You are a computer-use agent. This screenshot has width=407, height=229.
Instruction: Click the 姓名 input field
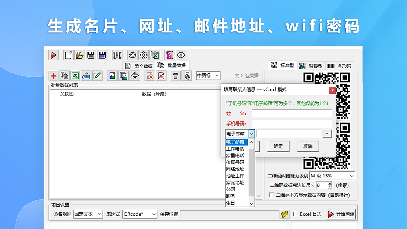point(291,114)
